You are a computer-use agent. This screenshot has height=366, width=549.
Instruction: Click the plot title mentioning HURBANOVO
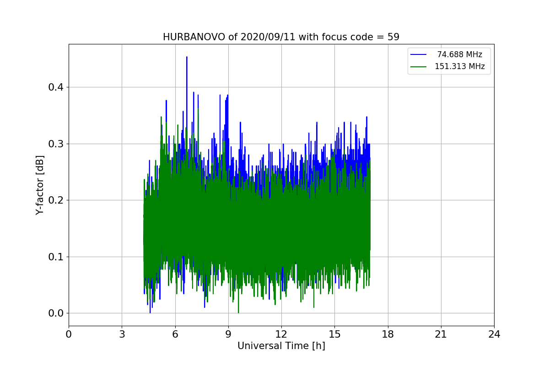281,37
